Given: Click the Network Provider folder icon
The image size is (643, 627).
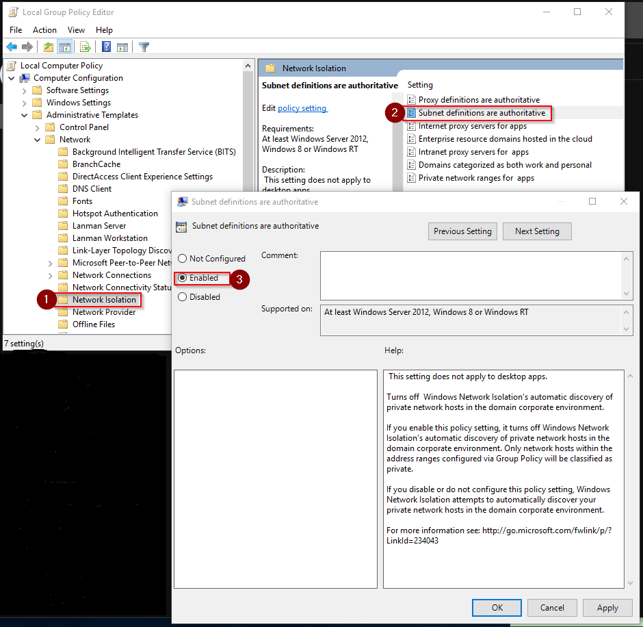Looking at the screenshot, I should pyautogui.click(x=63, y=312).
